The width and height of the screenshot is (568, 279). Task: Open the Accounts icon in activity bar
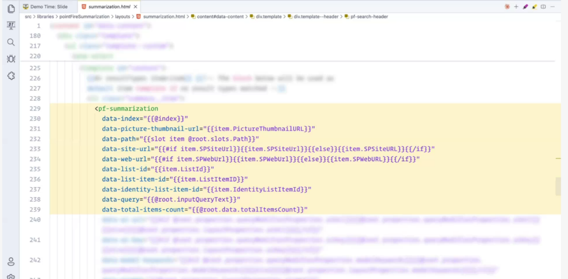pyautogui.click(x=11, y=261)
